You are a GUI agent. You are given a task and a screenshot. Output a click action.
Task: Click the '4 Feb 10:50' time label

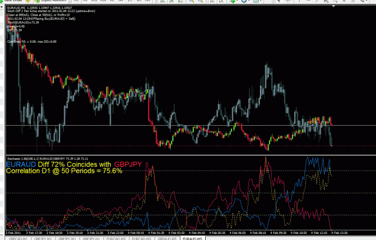[x=299, y=233]
